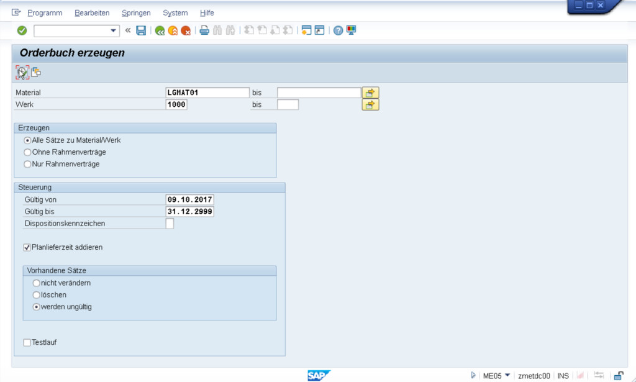Image resolution: width=636 pixels, height=382 pixels.
Task: Click the Werk field with 1000
Action: coord(176,104)
